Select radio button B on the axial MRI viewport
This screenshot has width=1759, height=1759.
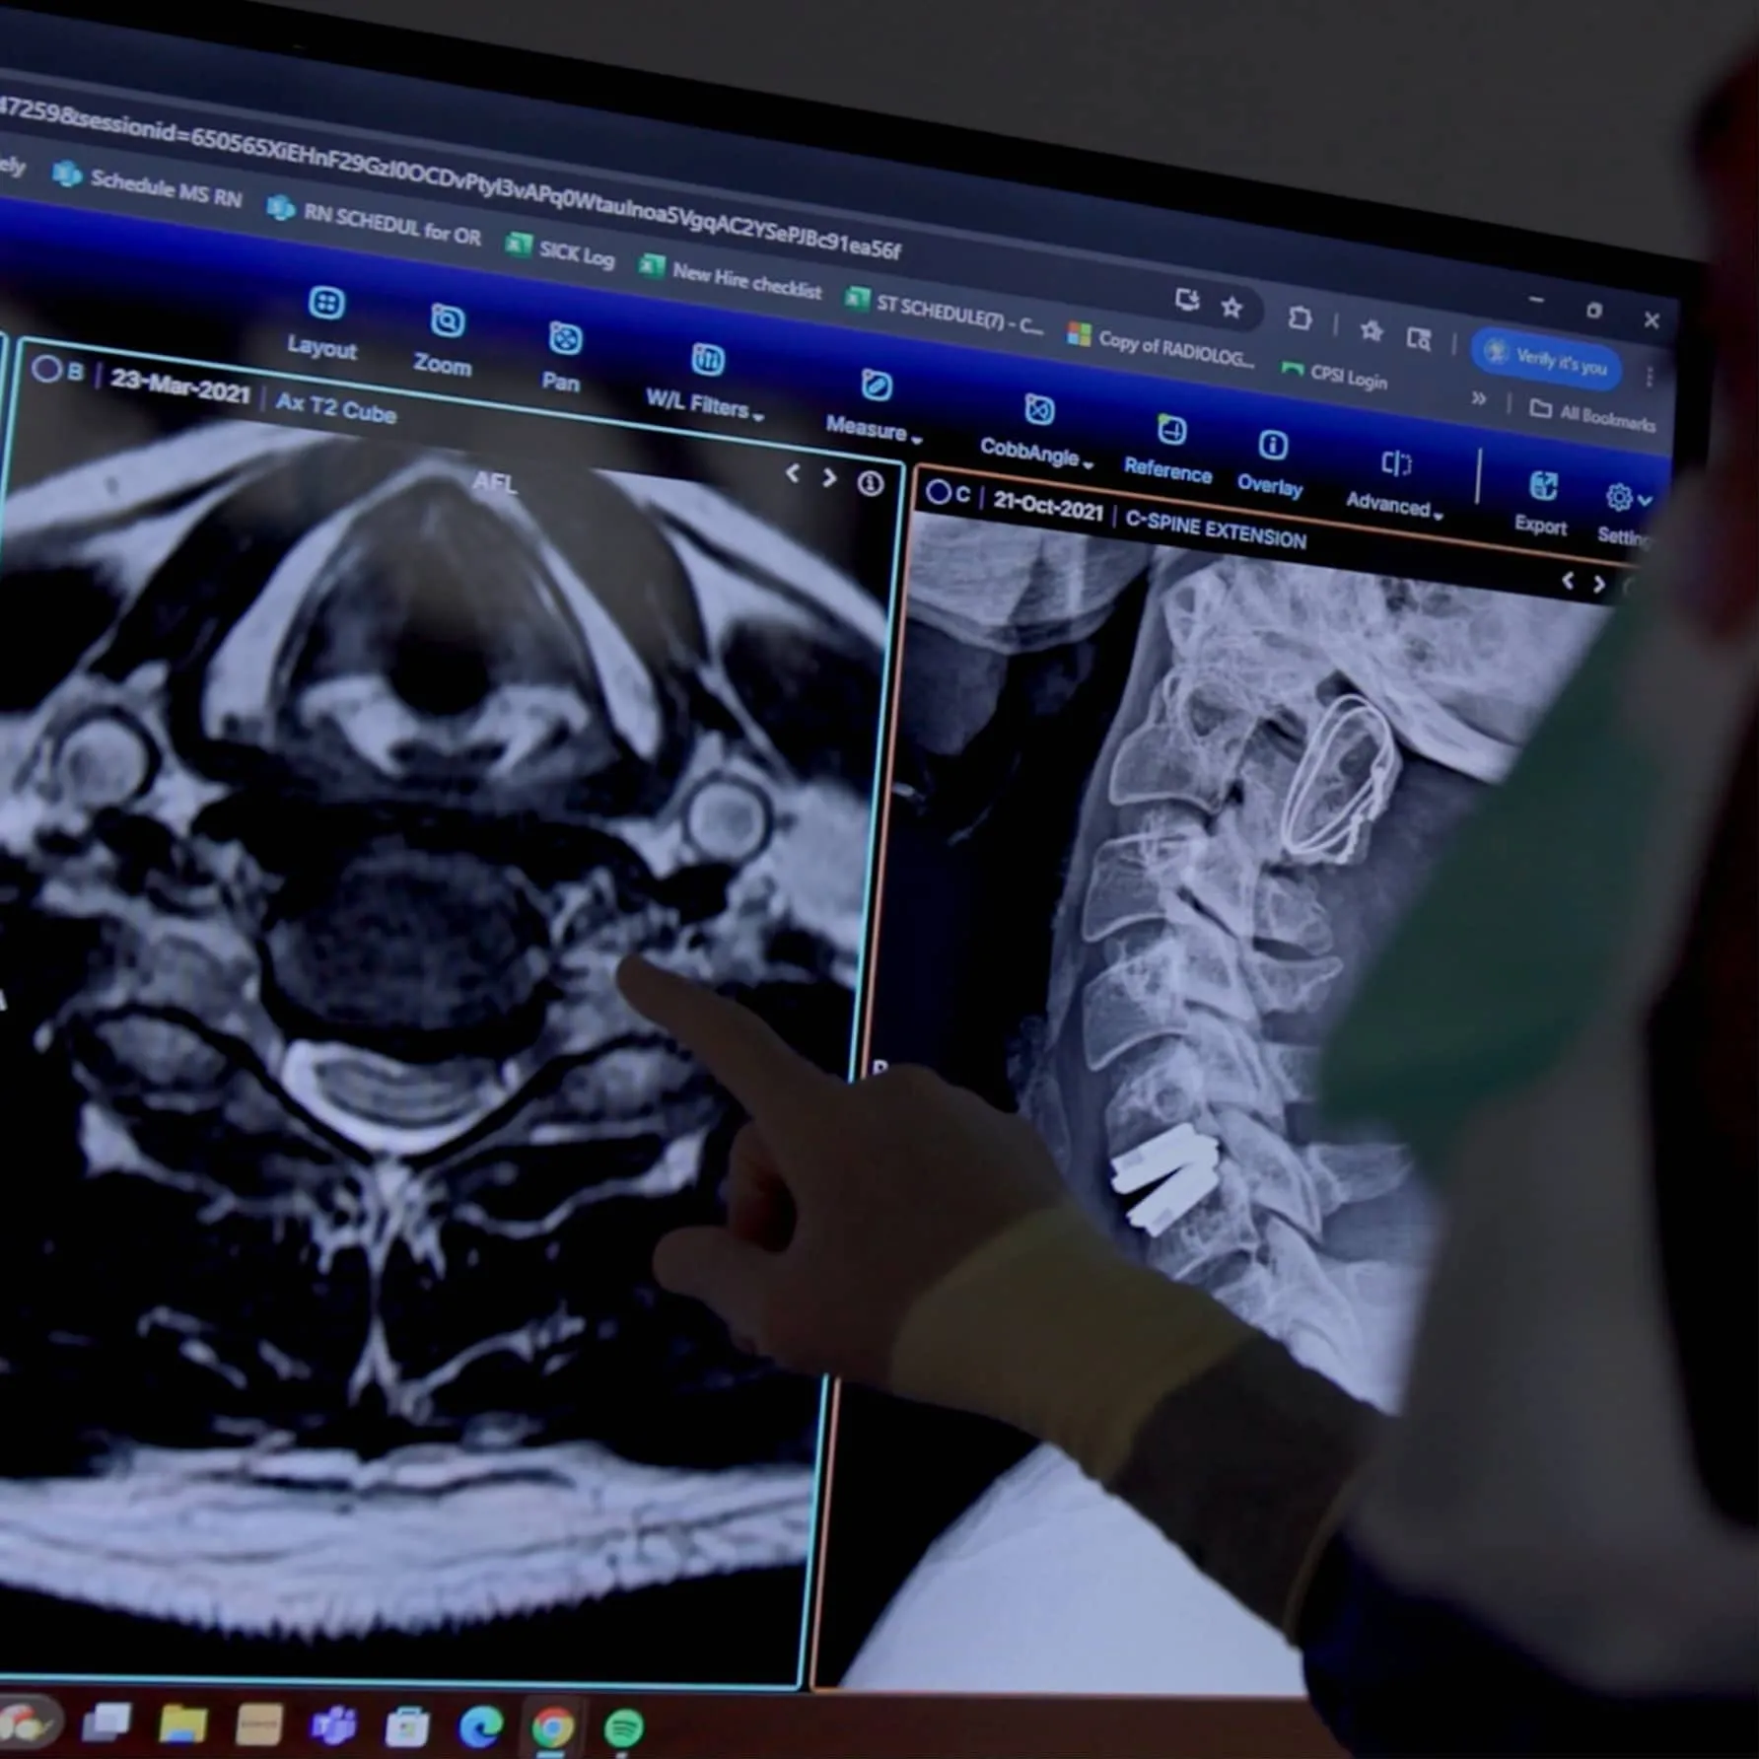(x=46, y=366)
